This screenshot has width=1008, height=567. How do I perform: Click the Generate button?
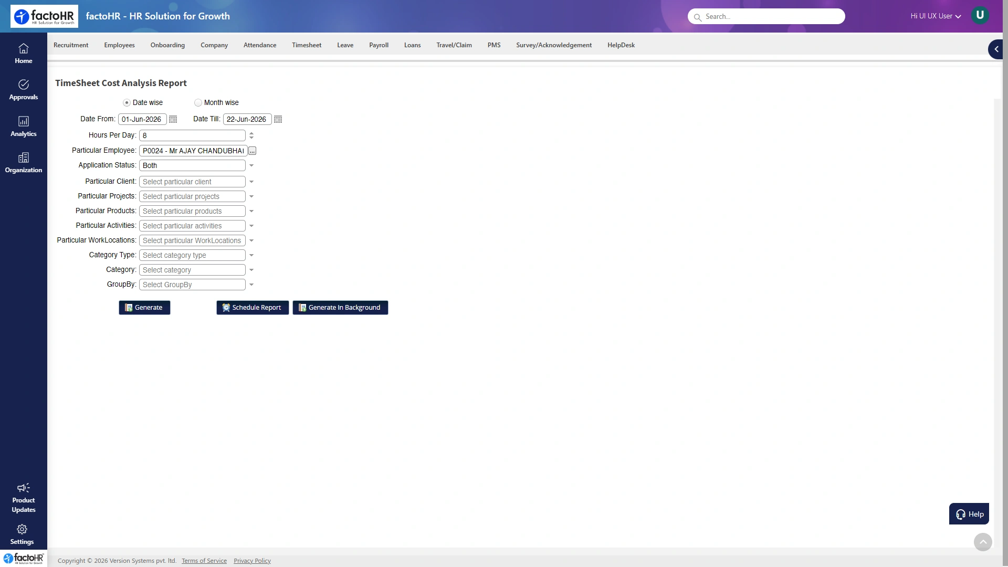pos(144,308)
